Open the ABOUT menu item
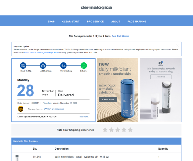The height and width of the screenshot is (161, 193). click(x=116, y=21)
